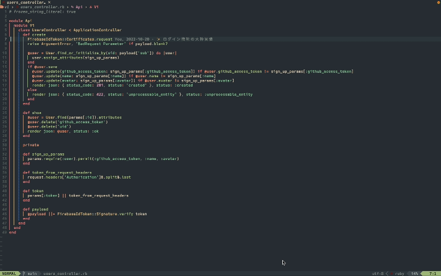Click status_code: 201 render line
The height and width of the screenshot is (276, 441).
(x=112, y=85)
